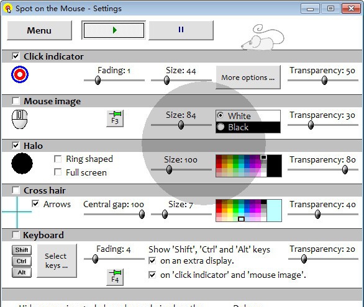Viewport: 364px width, 307px height.
Task: Click the F4 hotkey pin icon
Action: coord(115,277)
